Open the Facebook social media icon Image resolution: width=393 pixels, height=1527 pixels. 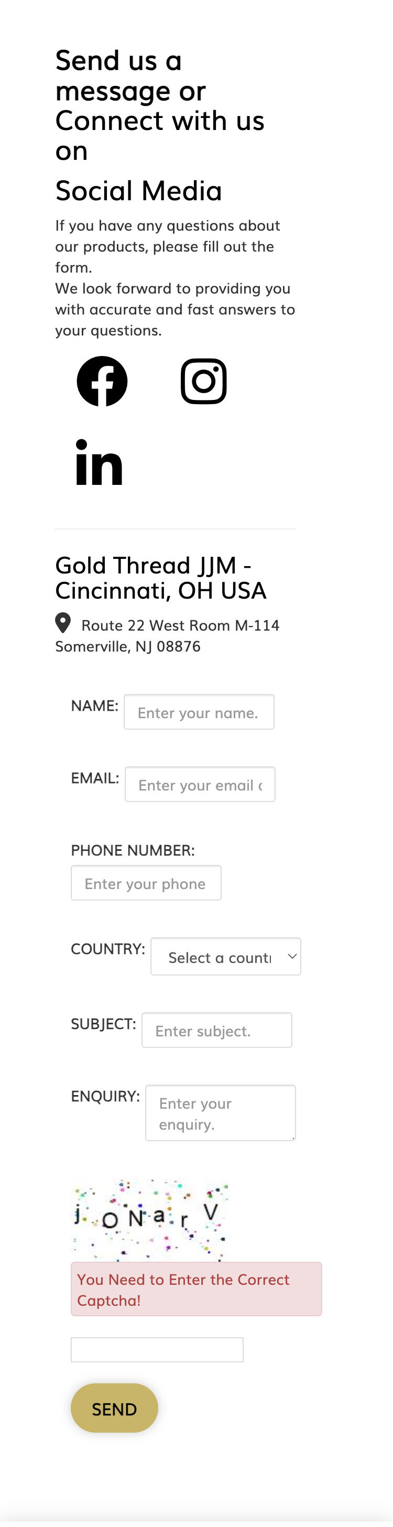coord(102,381)
